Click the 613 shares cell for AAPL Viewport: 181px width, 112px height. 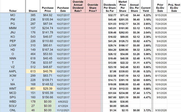point(33,71)
